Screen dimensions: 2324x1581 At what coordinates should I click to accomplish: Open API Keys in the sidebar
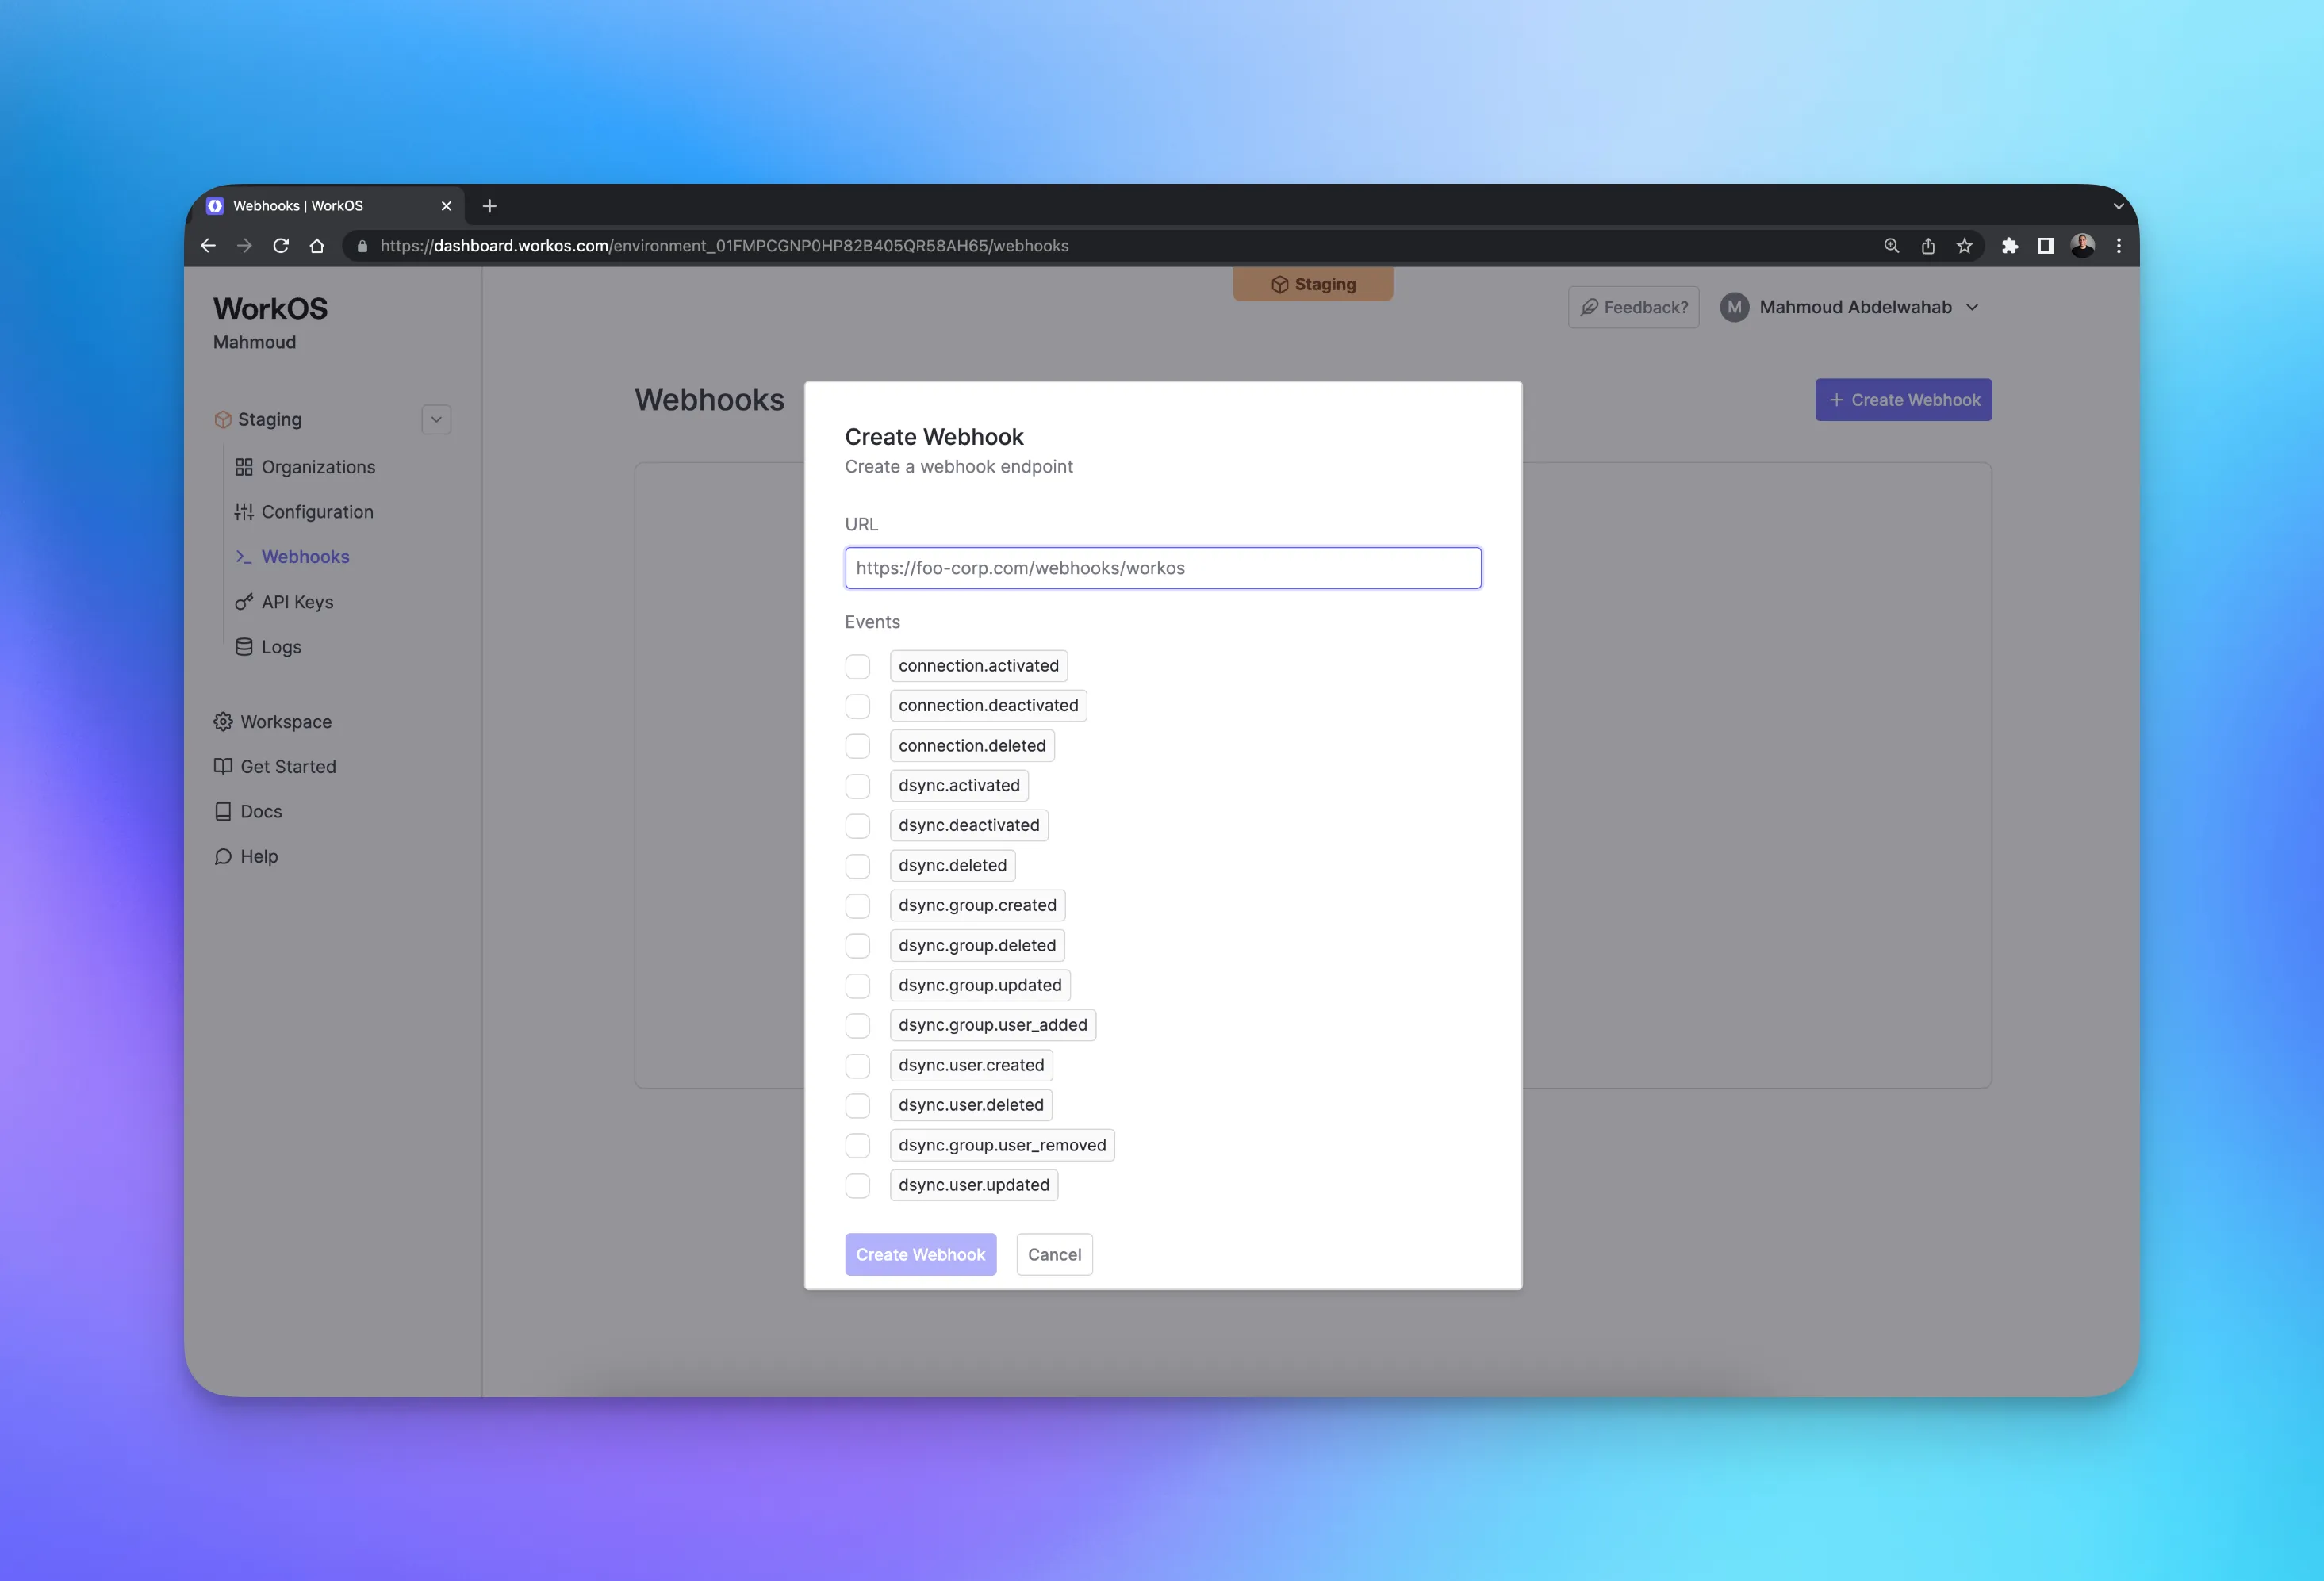coord(284,602)
